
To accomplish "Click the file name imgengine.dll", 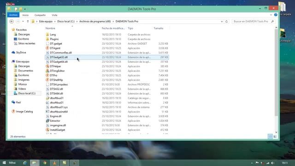I will click(58, 125).
